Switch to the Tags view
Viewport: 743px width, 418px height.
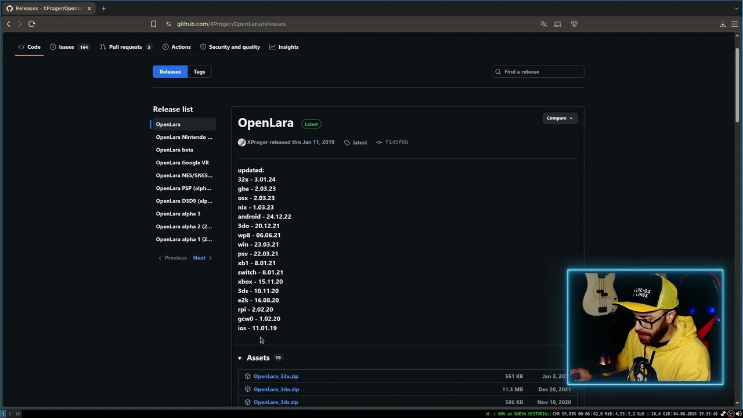click(x=199, y=71)
